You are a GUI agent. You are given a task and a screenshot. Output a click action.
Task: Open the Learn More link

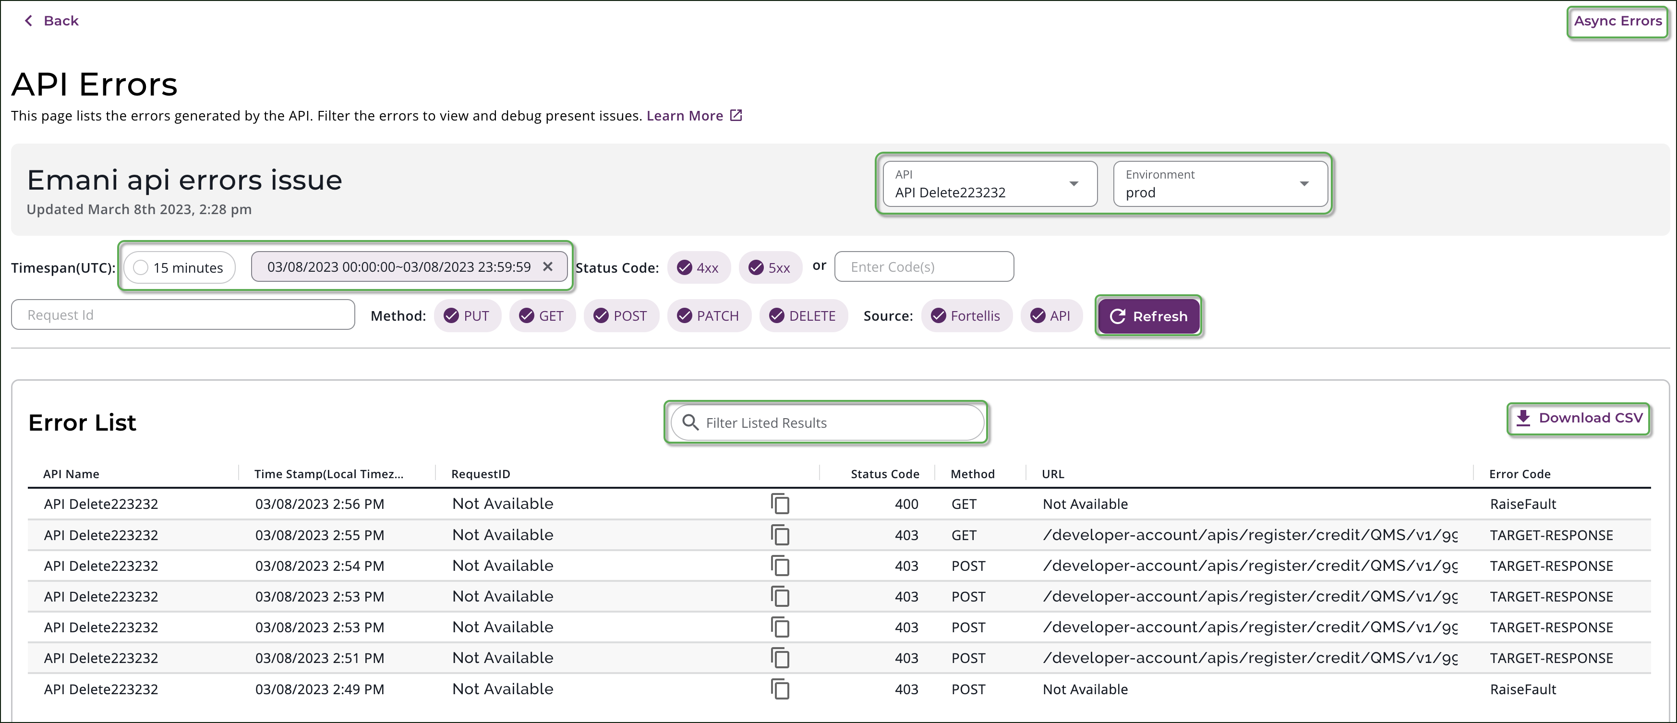point(684,115)
